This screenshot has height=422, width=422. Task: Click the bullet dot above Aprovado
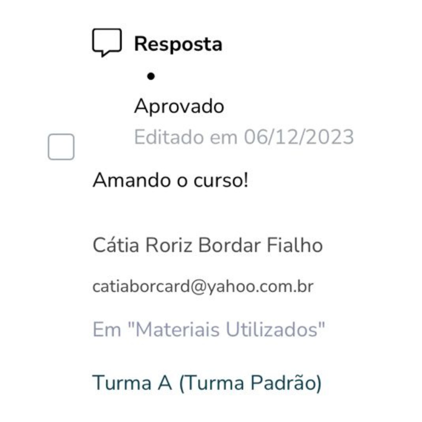click(x=151, y=76)
